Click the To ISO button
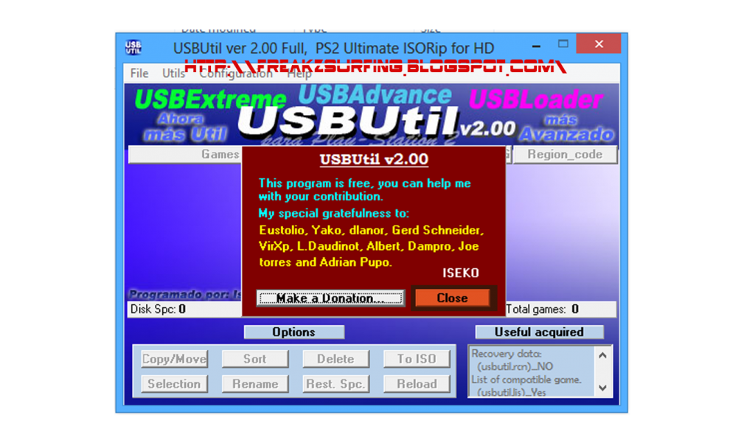This screenshot has height=426, width=755. pyautogui.click(x=417, y=359)
